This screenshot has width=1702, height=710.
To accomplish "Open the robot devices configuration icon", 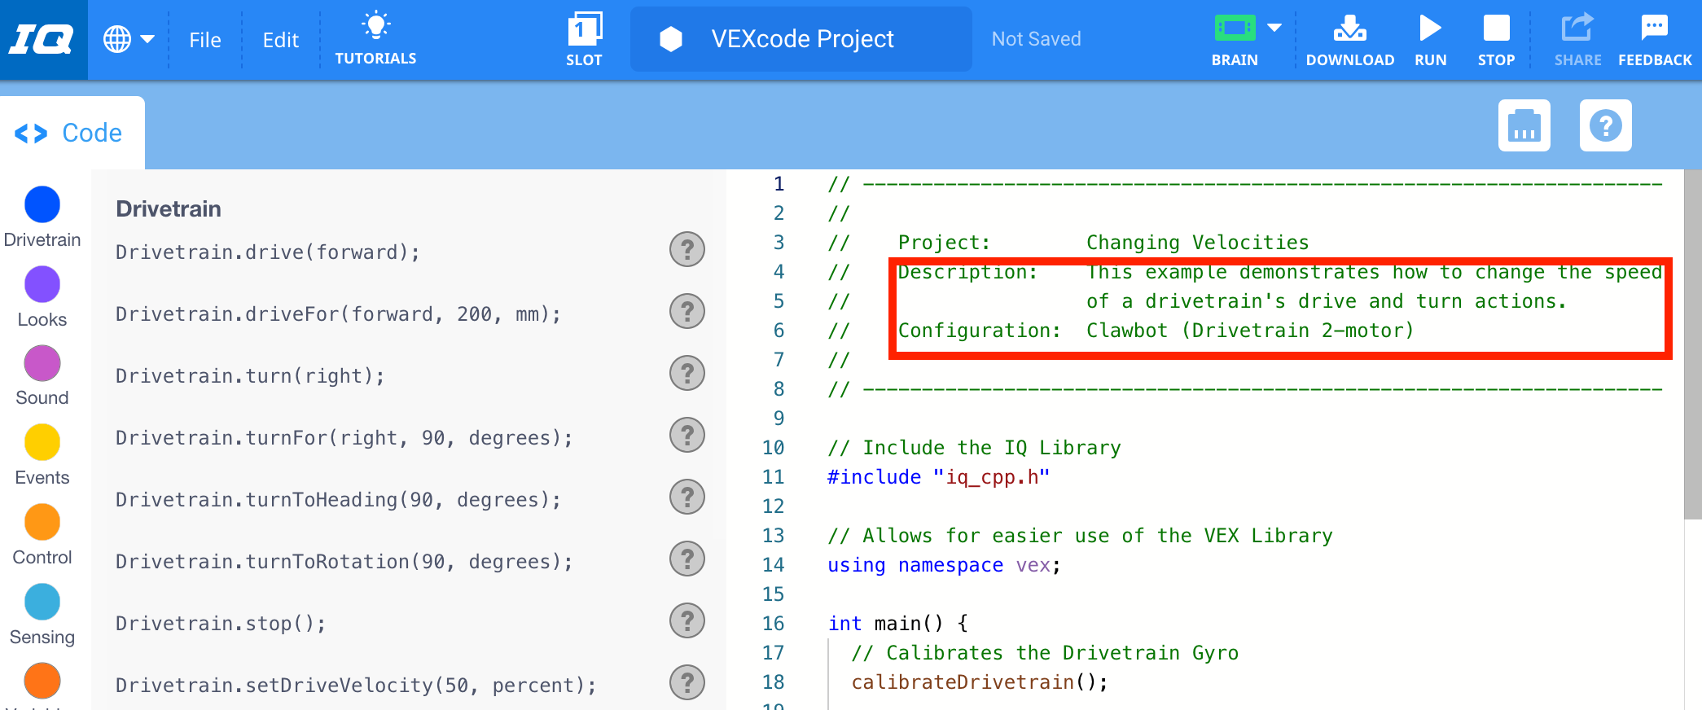I will (1524, 126).
